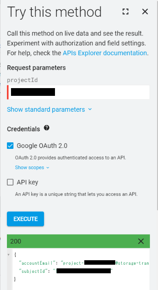Enable the API key checkbox

point(10,182)
